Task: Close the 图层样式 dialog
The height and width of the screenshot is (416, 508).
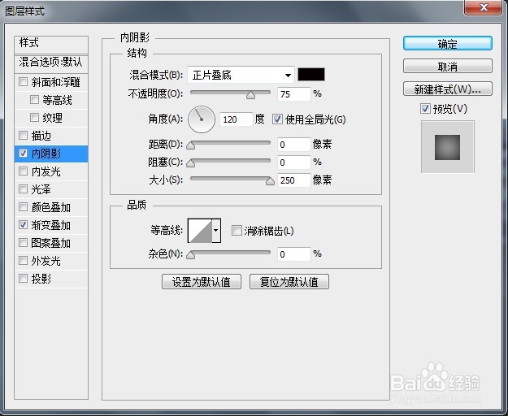Action: tap(484, 7)
